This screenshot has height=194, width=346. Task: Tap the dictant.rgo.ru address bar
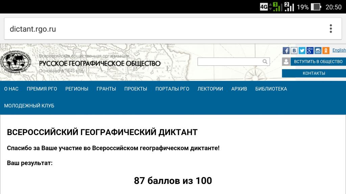pyautogui.click(x=162, y=29)
